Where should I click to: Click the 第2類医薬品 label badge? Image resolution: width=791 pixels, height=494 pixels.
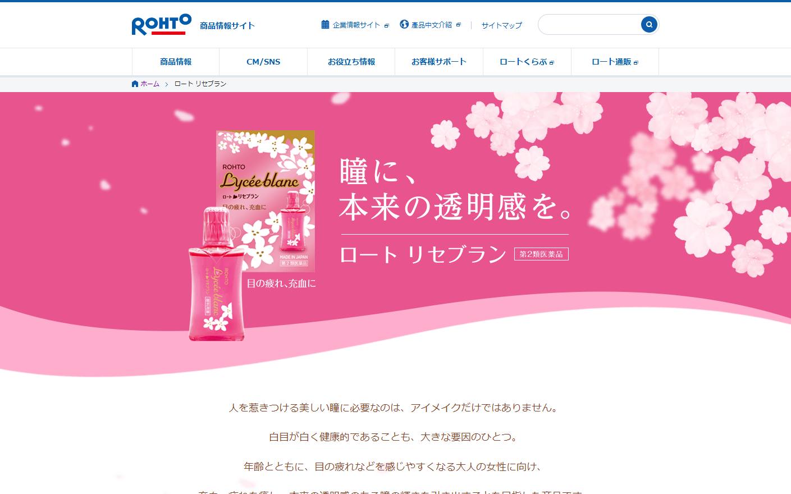click(x=541, y=254)
